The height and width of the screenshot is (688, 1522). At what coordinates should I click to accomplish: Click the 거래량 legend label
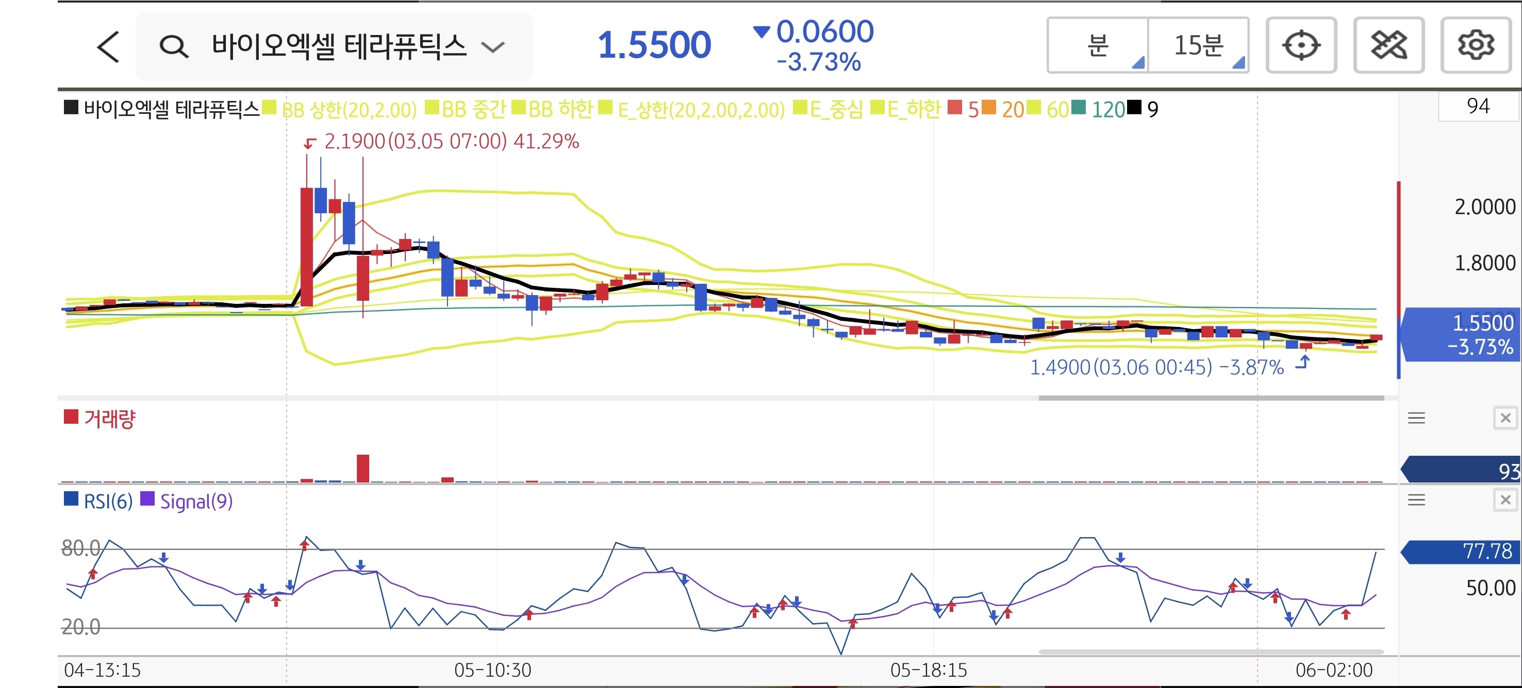click(x=109, y=419)
